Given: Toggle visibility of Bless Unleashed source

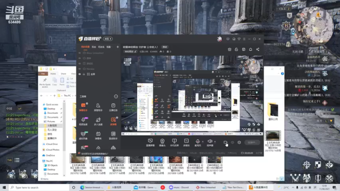Looking at the screenshot, I should [79, 53].
